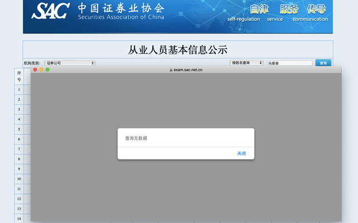Image resolution: width=358 pixels, height=223 pixels.
Task: Click 中国证券业协会 banner title
Action: coord(121,8)
